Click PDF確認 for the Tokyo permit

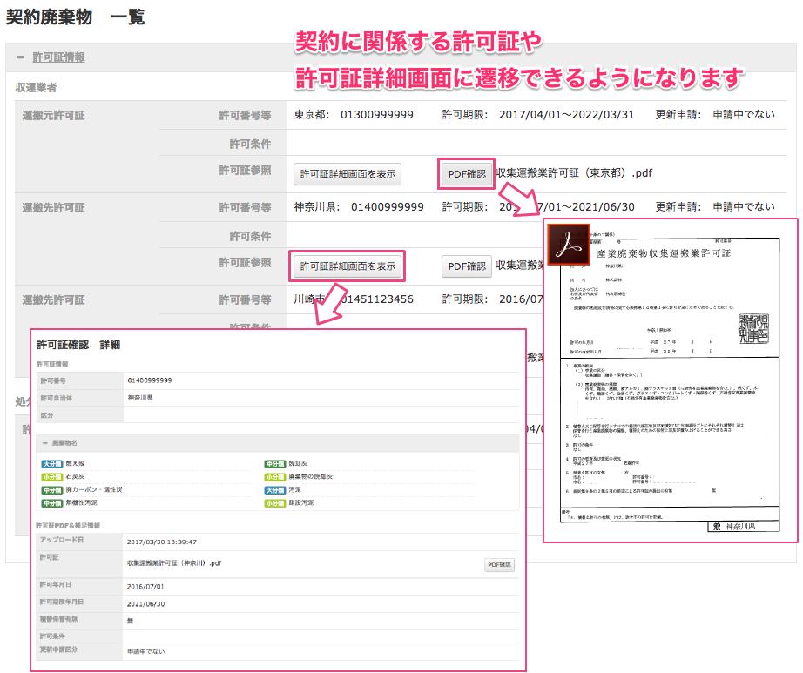coord(467,173)
